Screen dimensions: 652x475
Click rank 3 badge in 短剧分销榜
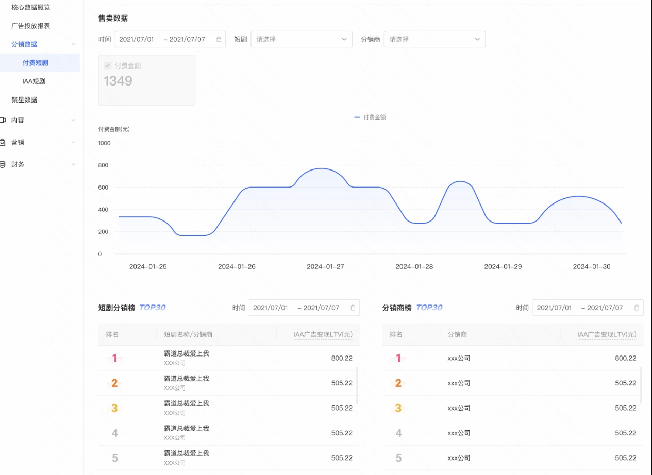114,408
